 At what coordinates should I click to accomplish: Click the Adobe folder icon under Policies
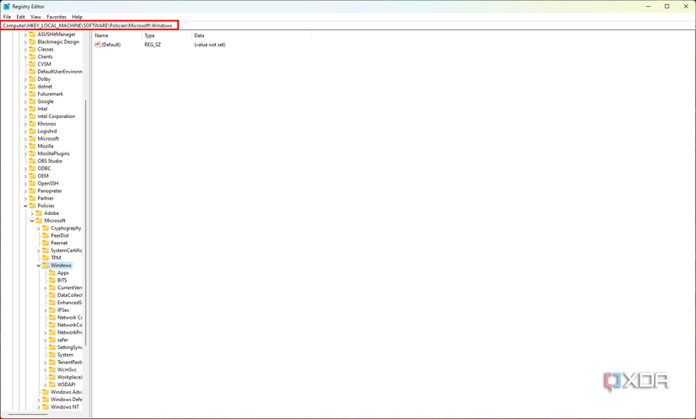click(39, 213)
